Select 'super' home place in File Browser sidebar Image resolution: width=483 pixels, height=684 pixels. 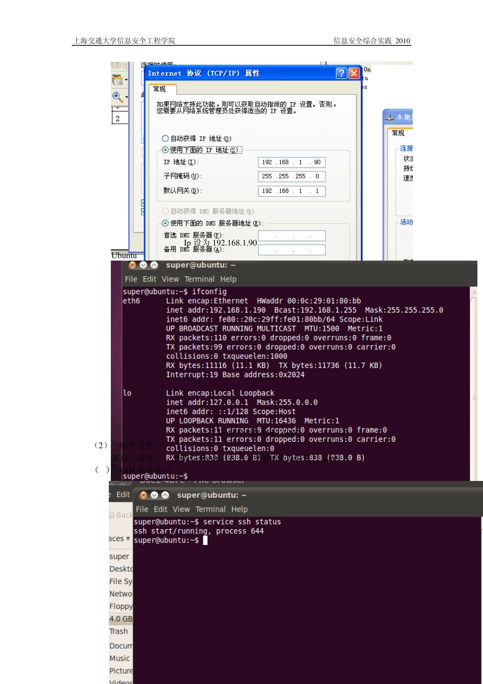click(119, 557)
